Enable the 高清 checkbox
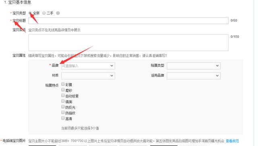The image size is (258, 146). 63,118
